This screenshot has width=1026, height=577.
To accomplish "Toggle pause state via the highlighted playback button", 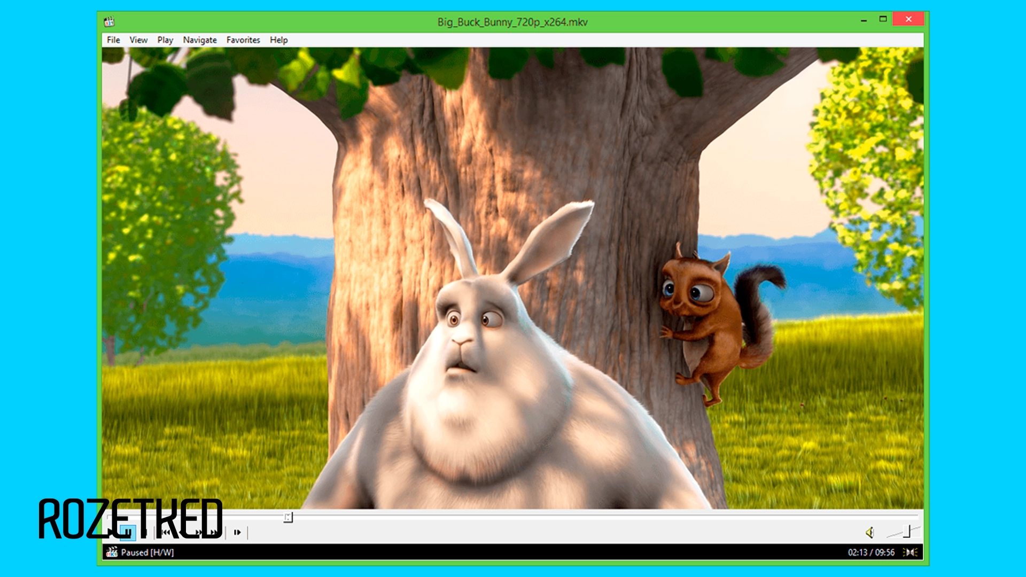I will pyautogui.click(x=128, y=532).
